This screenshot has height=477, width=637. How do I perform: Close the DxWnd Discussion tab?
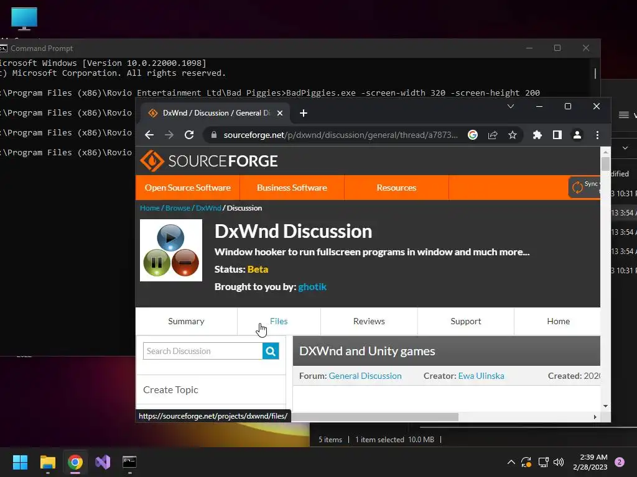279,113
